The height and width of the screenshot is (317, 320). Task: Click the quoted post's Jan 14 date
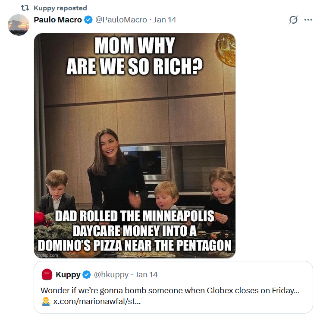click(147, 274)
